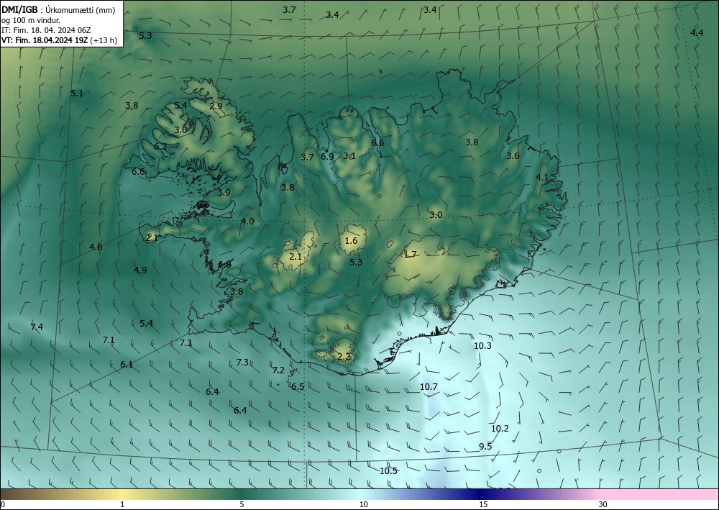This screenshot has height=510, width=719.
Task: Select the value 2.2 on Mýrdalsjökull glacier
Action: (x=344, y=357)
